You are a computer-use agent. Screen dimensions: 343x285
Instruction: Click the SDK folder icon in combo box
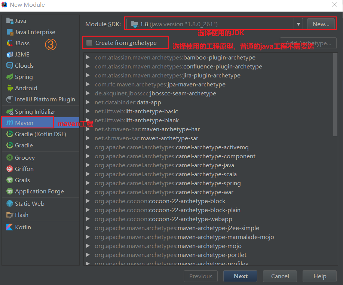(135, 24)
